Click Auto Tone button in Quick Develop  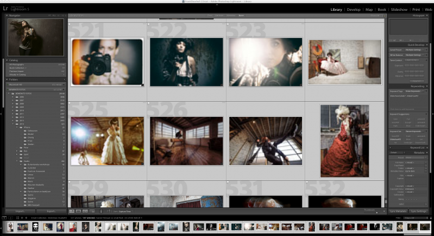[x=412, y=60]
